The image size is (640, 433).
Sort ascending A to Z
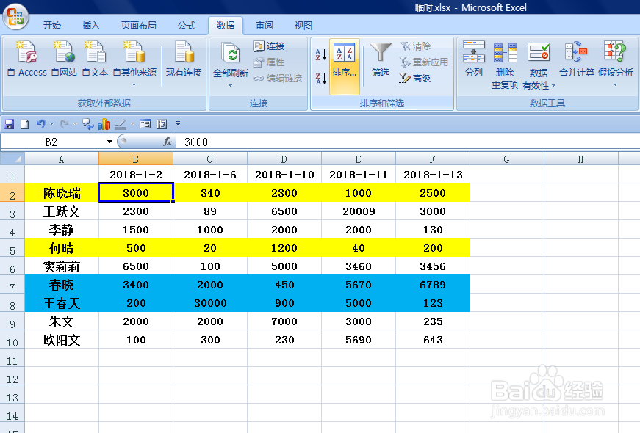(x=321, y=54)
